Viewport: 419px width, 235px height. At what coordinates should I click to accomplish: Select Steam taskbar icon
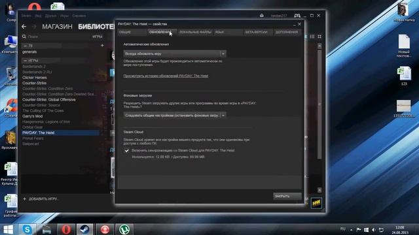click(x=85, y=229)
